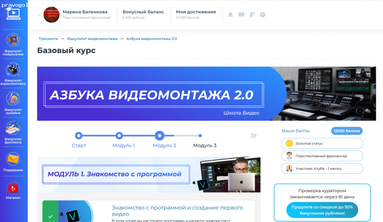Open the notifications bell icon
383x222 pixels.
230,14
